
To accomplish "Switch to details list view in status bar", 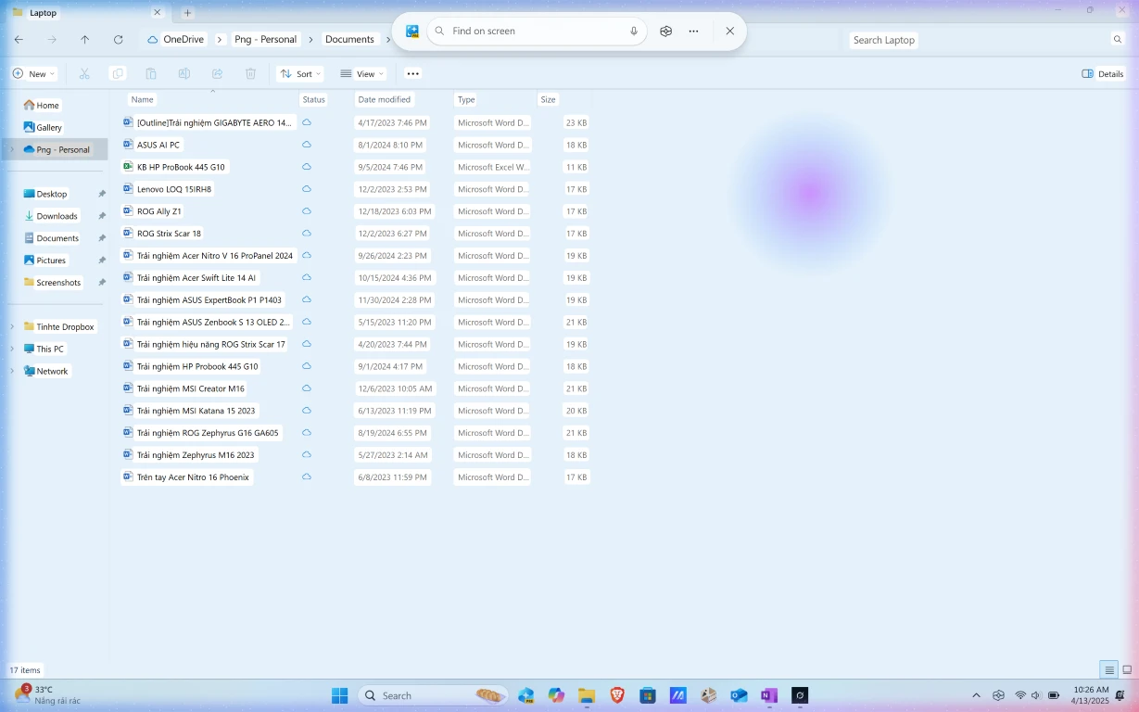I will (x=1108, y=670).
